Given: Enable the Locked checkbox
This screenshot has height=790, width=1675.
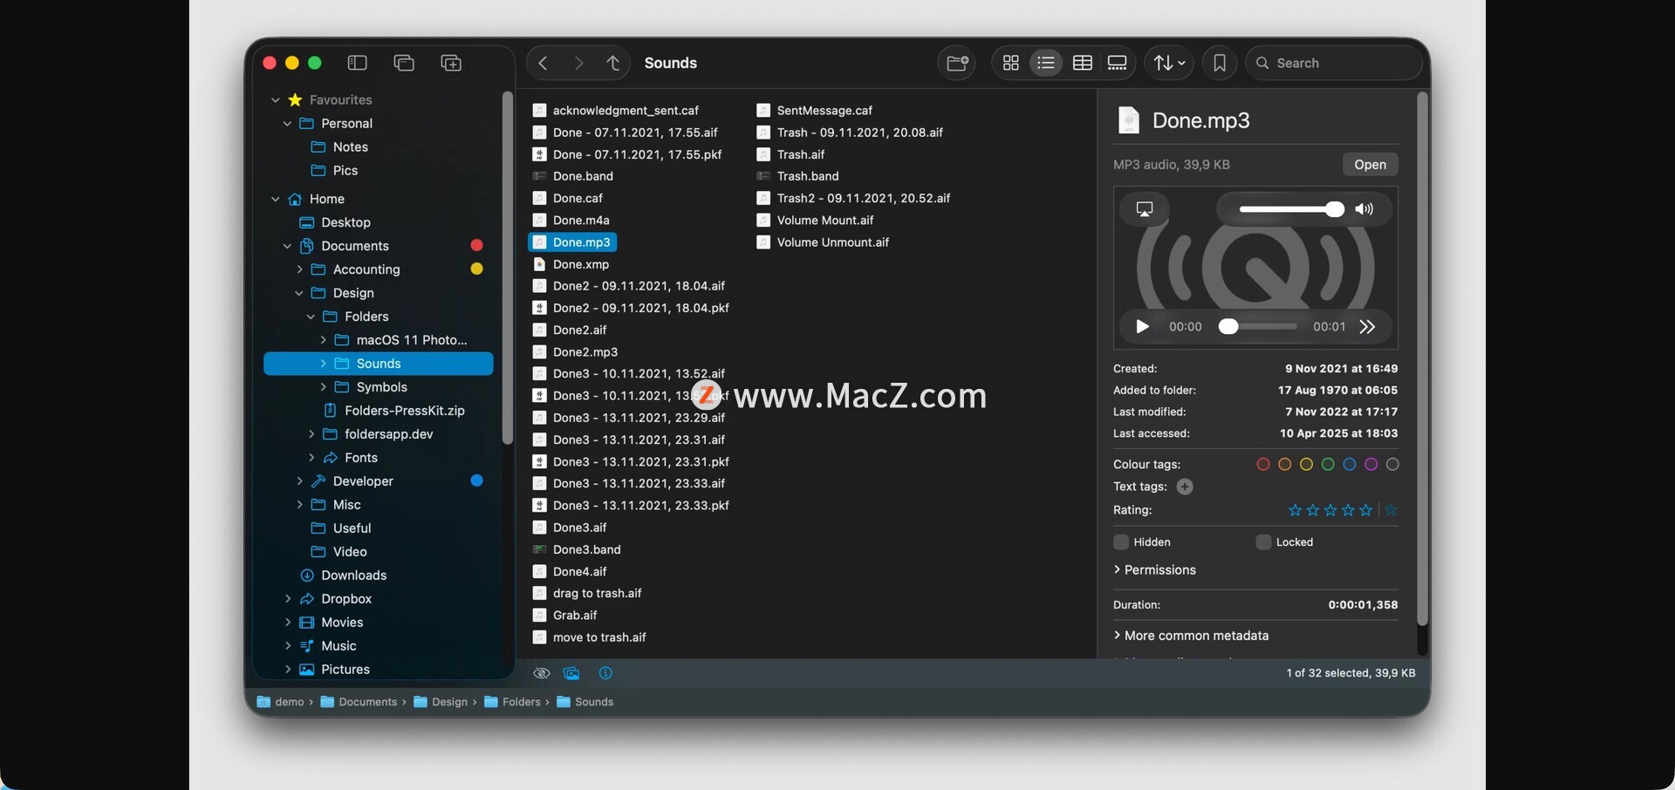Looking at the screenshot, I should 1263,542.
